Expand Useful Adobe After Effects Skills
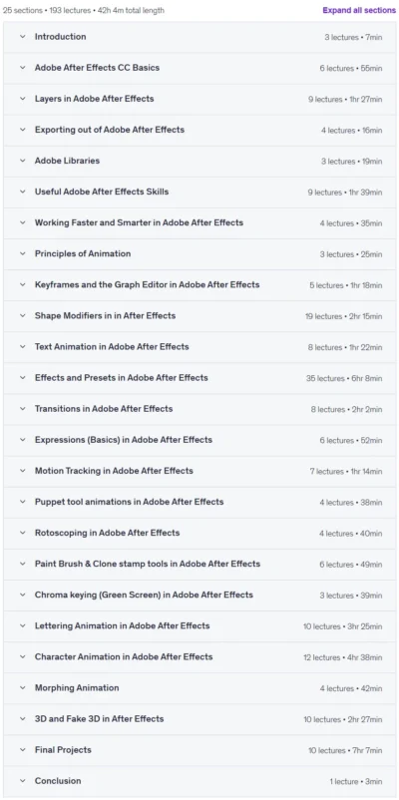Screen dimensions: 399x800 coord(199,192)
